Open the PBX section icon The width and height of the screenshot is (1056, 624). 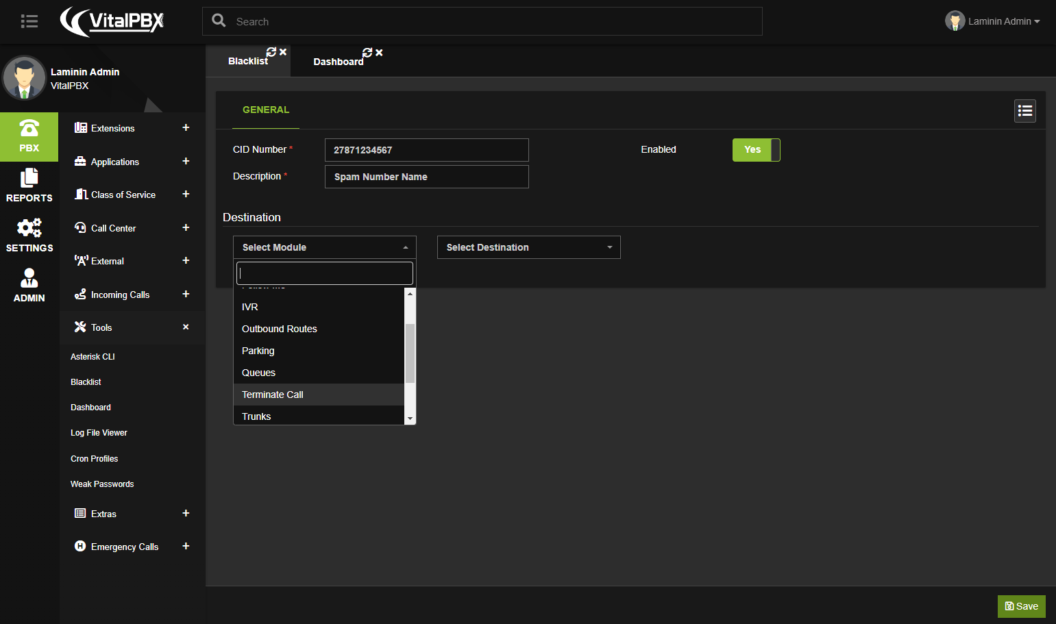29,136
